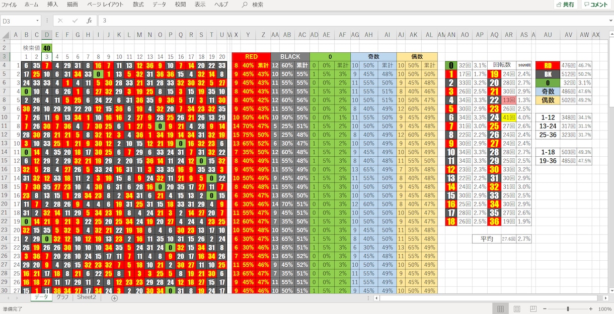The width and height of the screenshot is (614, 314).
Task: Click the previous sheet tab scroll arrow
Action: coord(8,298)
